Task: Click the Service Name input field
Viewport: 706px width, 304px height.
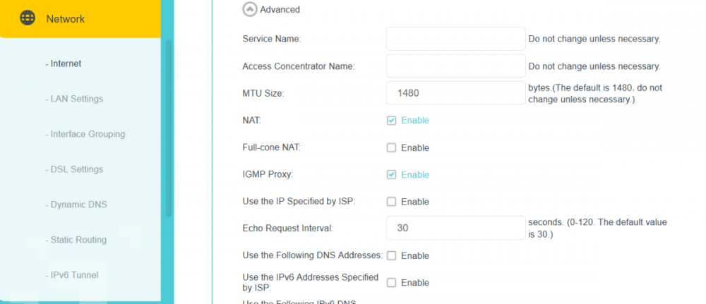Action: (x=455, y=39)
